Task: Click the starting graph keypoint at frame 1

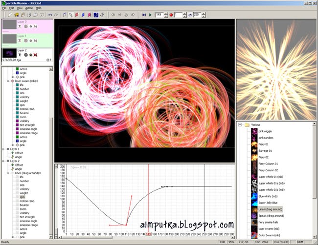Action: tap(66, 179)
